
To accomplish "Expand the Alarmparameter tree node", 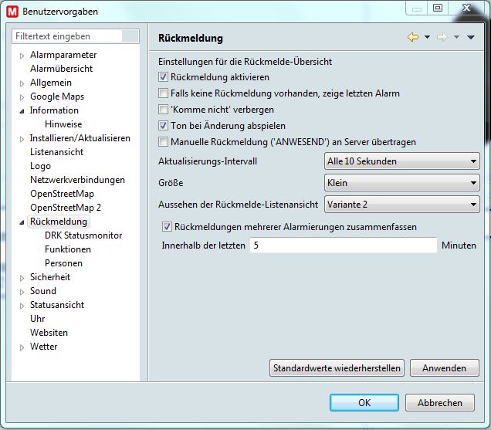I will [22, 56].
